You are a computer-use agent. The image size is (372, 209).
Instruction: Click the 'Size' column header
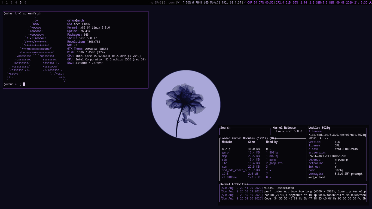point(251,142)
